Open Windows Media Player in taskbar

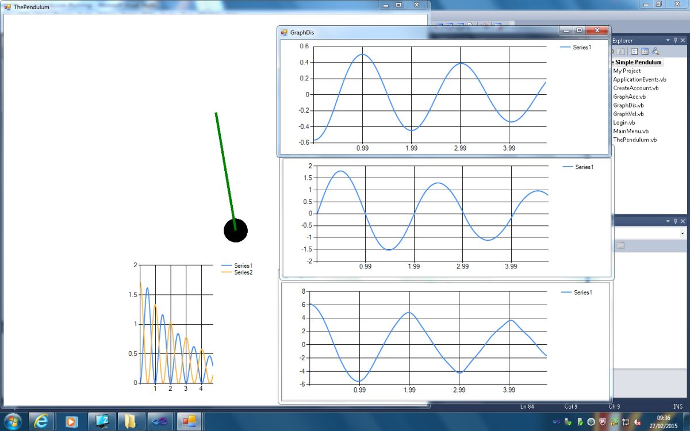[71, 421]
